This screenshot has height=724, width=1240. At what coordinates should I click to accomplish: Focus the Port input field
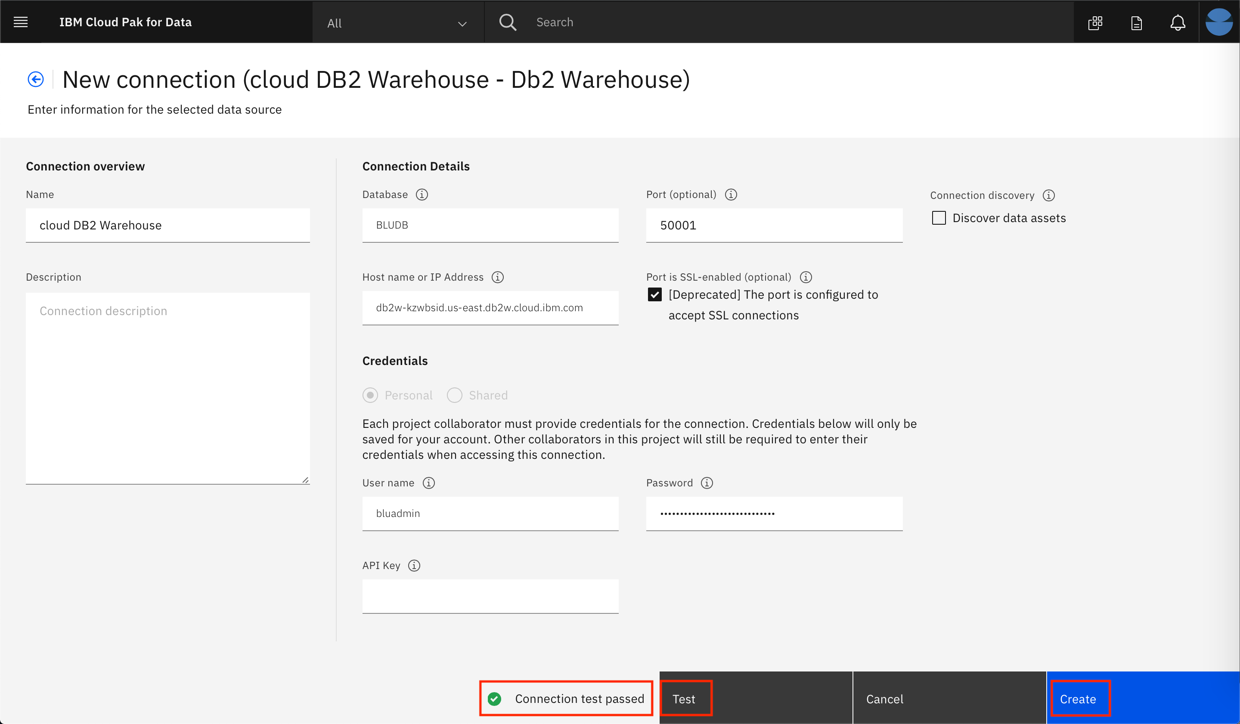click(x=774, y=225)
